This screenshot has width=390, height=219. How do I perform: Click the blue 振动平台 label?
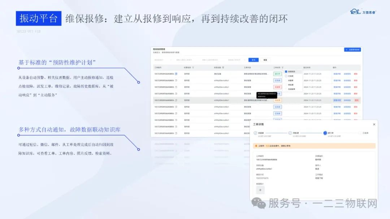point(39,18)
